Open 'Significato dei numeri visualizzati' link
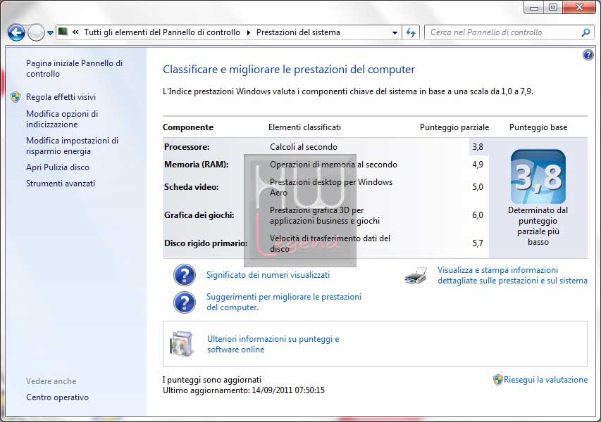601x422 pixels. tap(268, 275)
